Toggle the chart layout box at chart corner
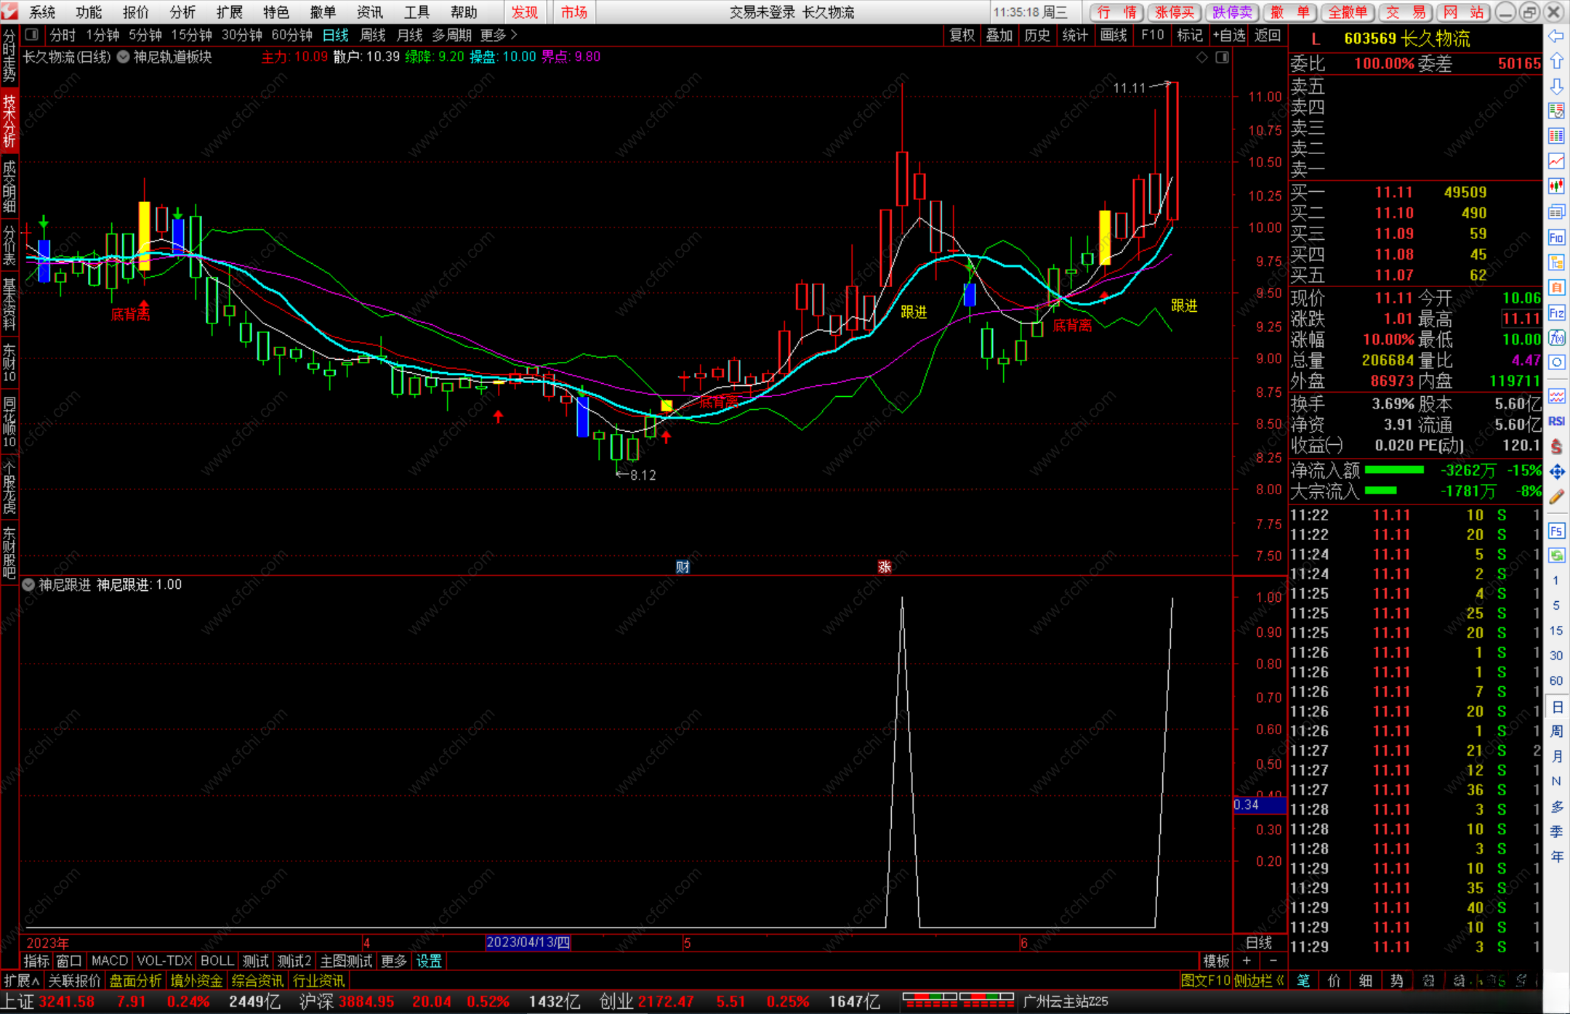The height and width of the screenshot is (1014, 1570). click(x=1223, y=57)
